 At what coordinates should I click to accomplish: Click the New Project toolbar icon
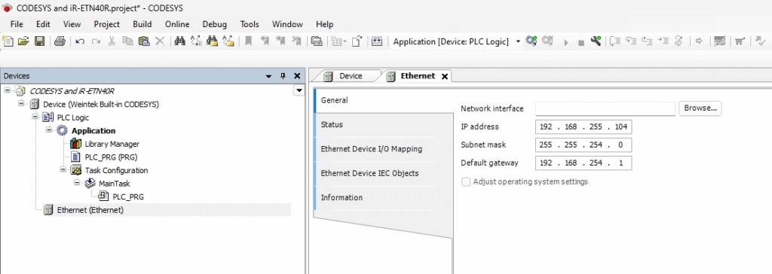8,42
